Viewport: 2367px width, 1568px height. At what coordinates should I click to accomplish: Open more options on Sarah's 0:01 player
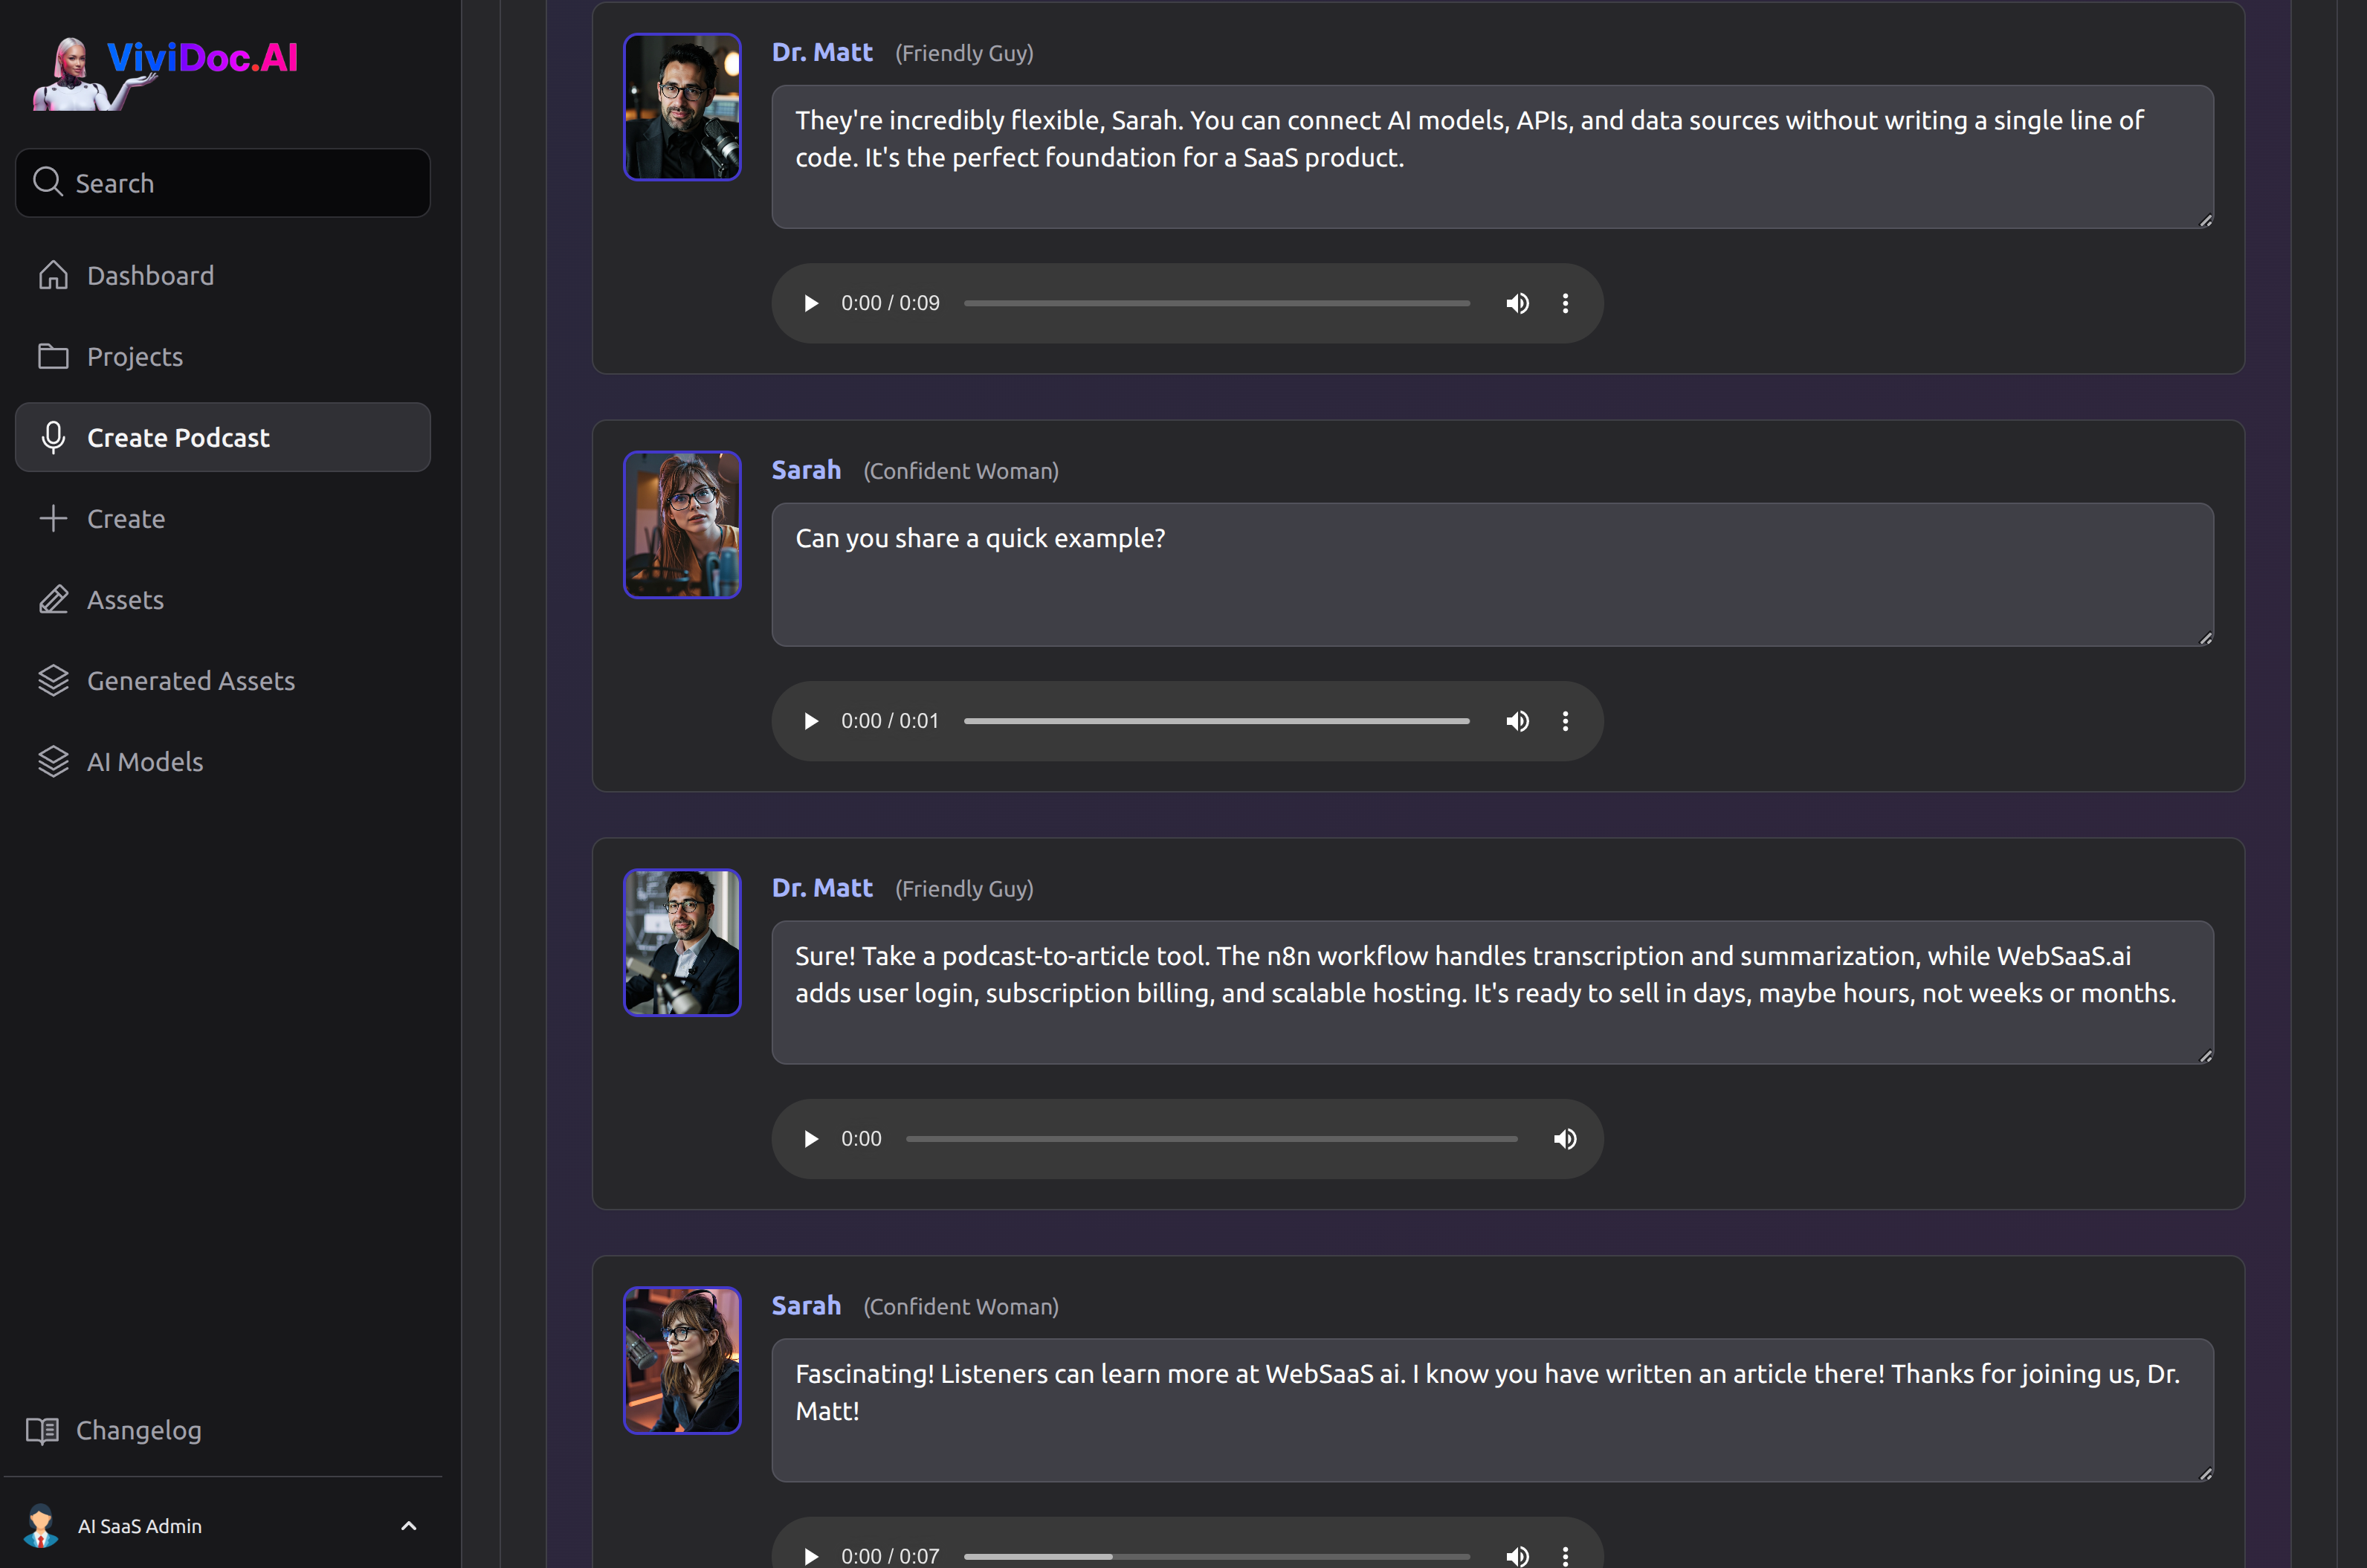(x=1565, y=721)
